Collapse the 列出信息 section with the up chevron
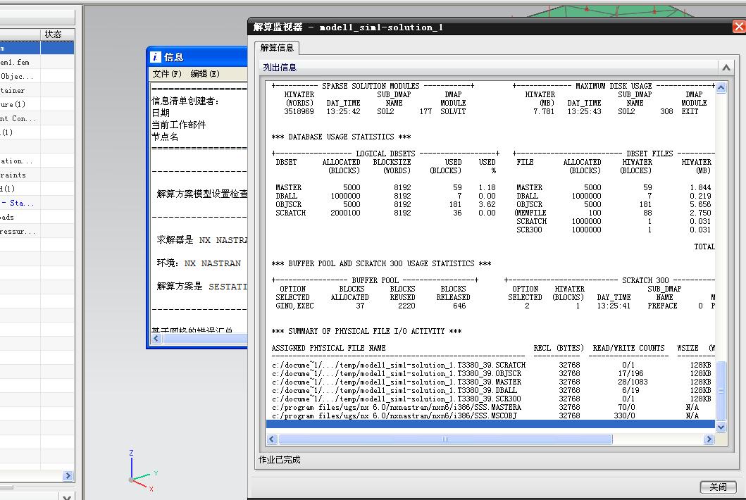Image resolution: width=746 pixels, height=500 pixels. (726, 68)
